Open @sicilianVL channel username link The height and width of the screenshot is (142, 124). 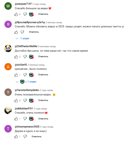(x=21, y=65)
